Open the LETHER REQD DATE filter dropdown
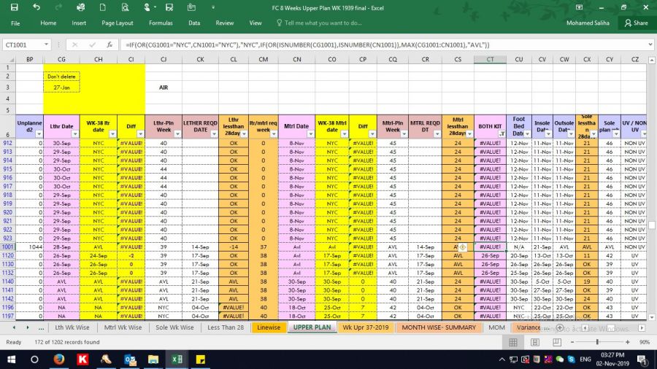Image resolution: width=657 pixels, height=369 pixels. [214, 134]
